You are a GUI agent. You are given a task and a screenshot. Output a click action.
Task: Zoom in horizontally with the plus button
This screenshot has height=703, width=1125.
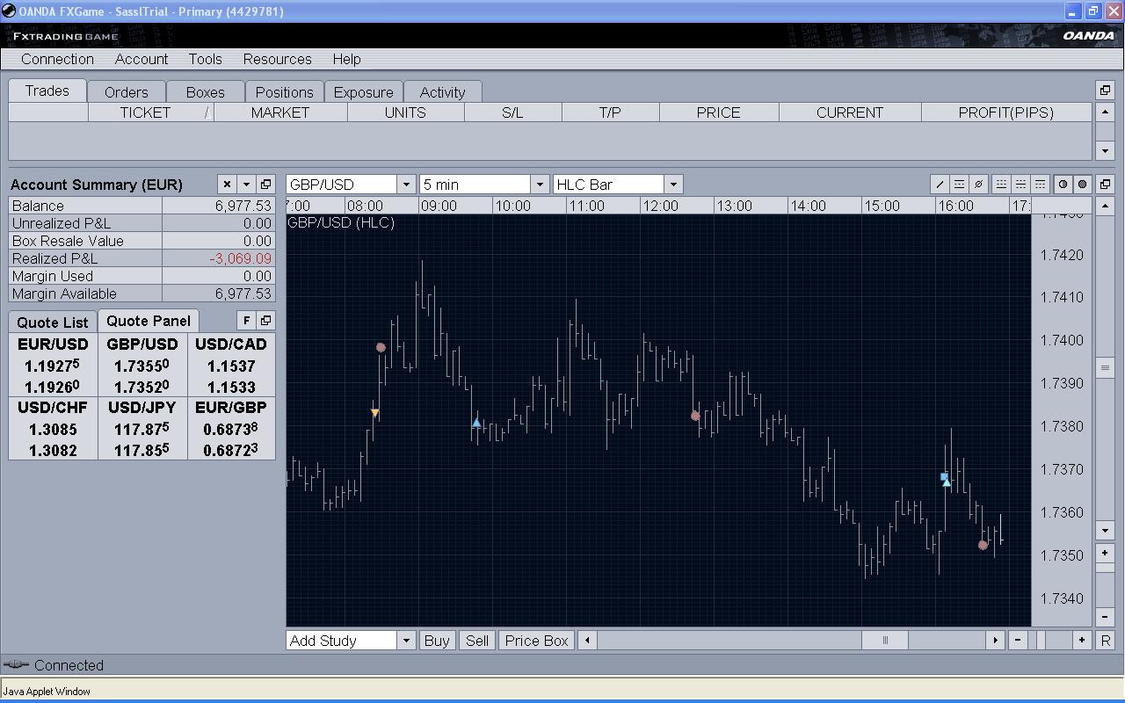pos(1082,641)
